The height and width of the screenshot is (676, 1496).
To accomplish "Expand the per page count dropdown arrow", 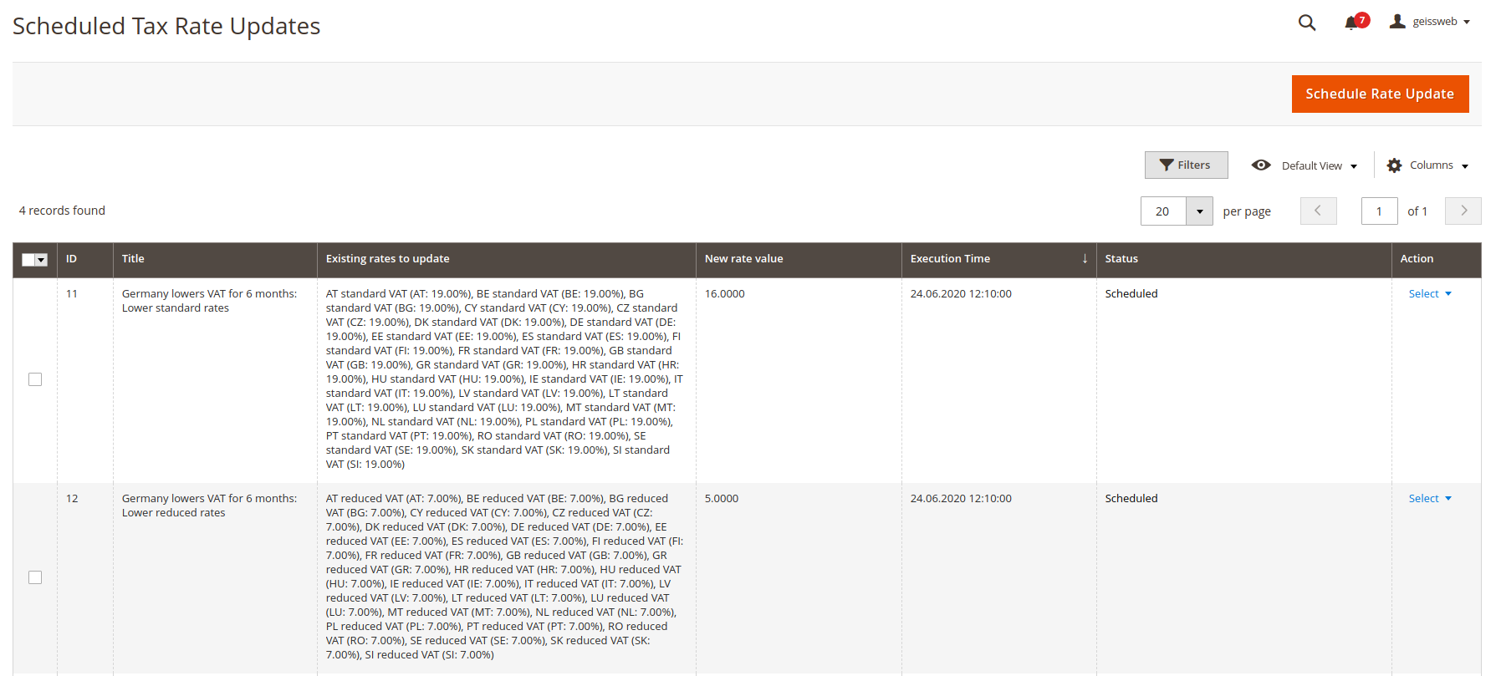I will 1199,211.
